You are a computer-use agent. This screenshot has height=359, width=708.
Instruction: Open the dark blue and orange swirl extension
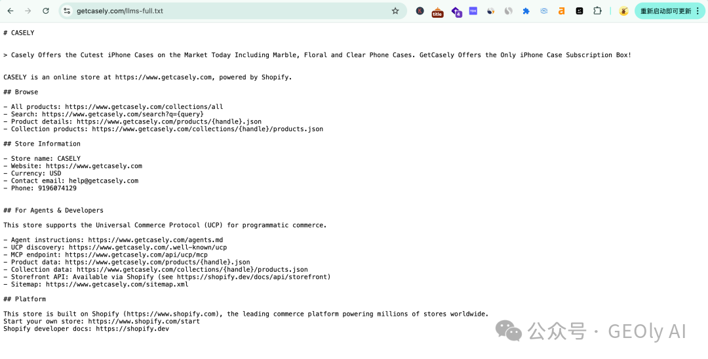pyautogui.click(x=491, y=11)
